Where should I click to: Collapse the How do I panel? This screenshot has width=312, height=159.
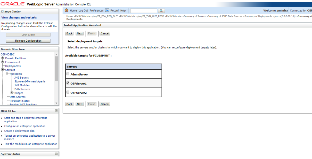(x=56, y=110)
